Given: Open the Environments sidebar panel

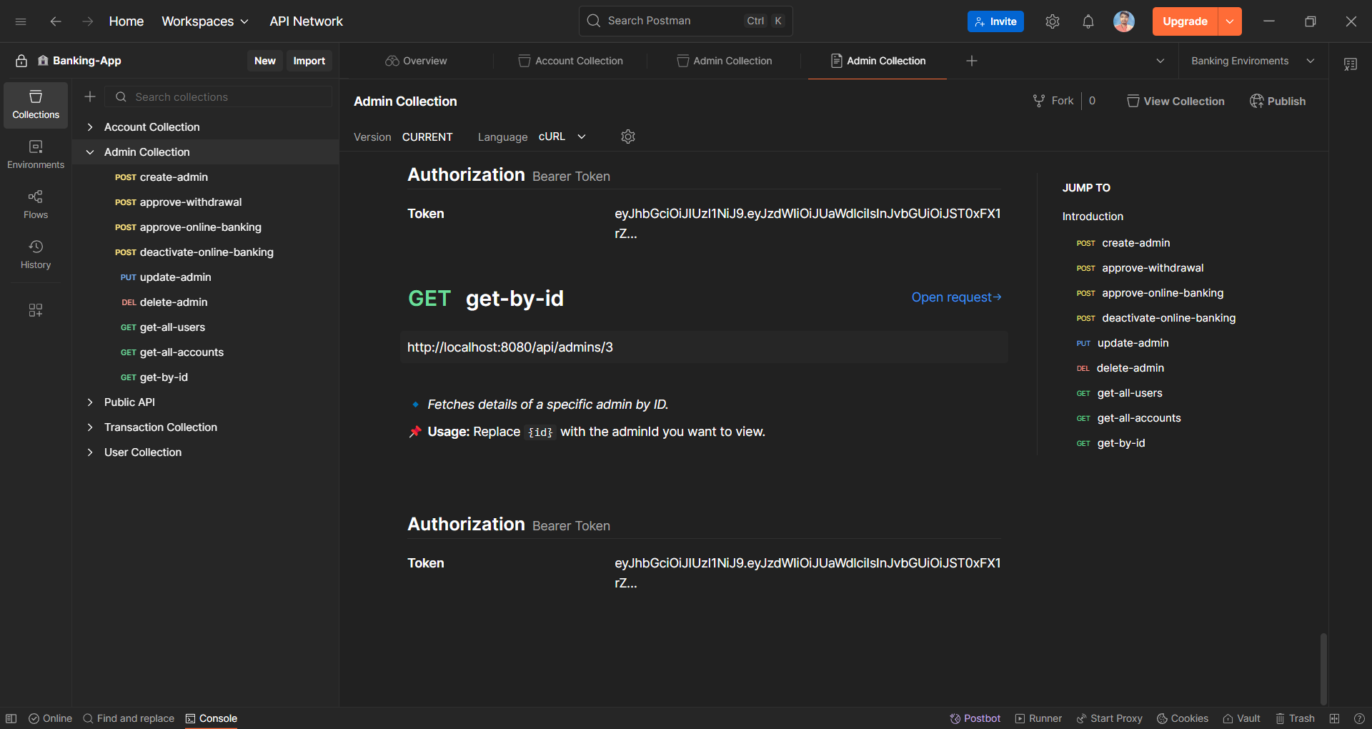Looking at the screenshot, I should [36, 154].
